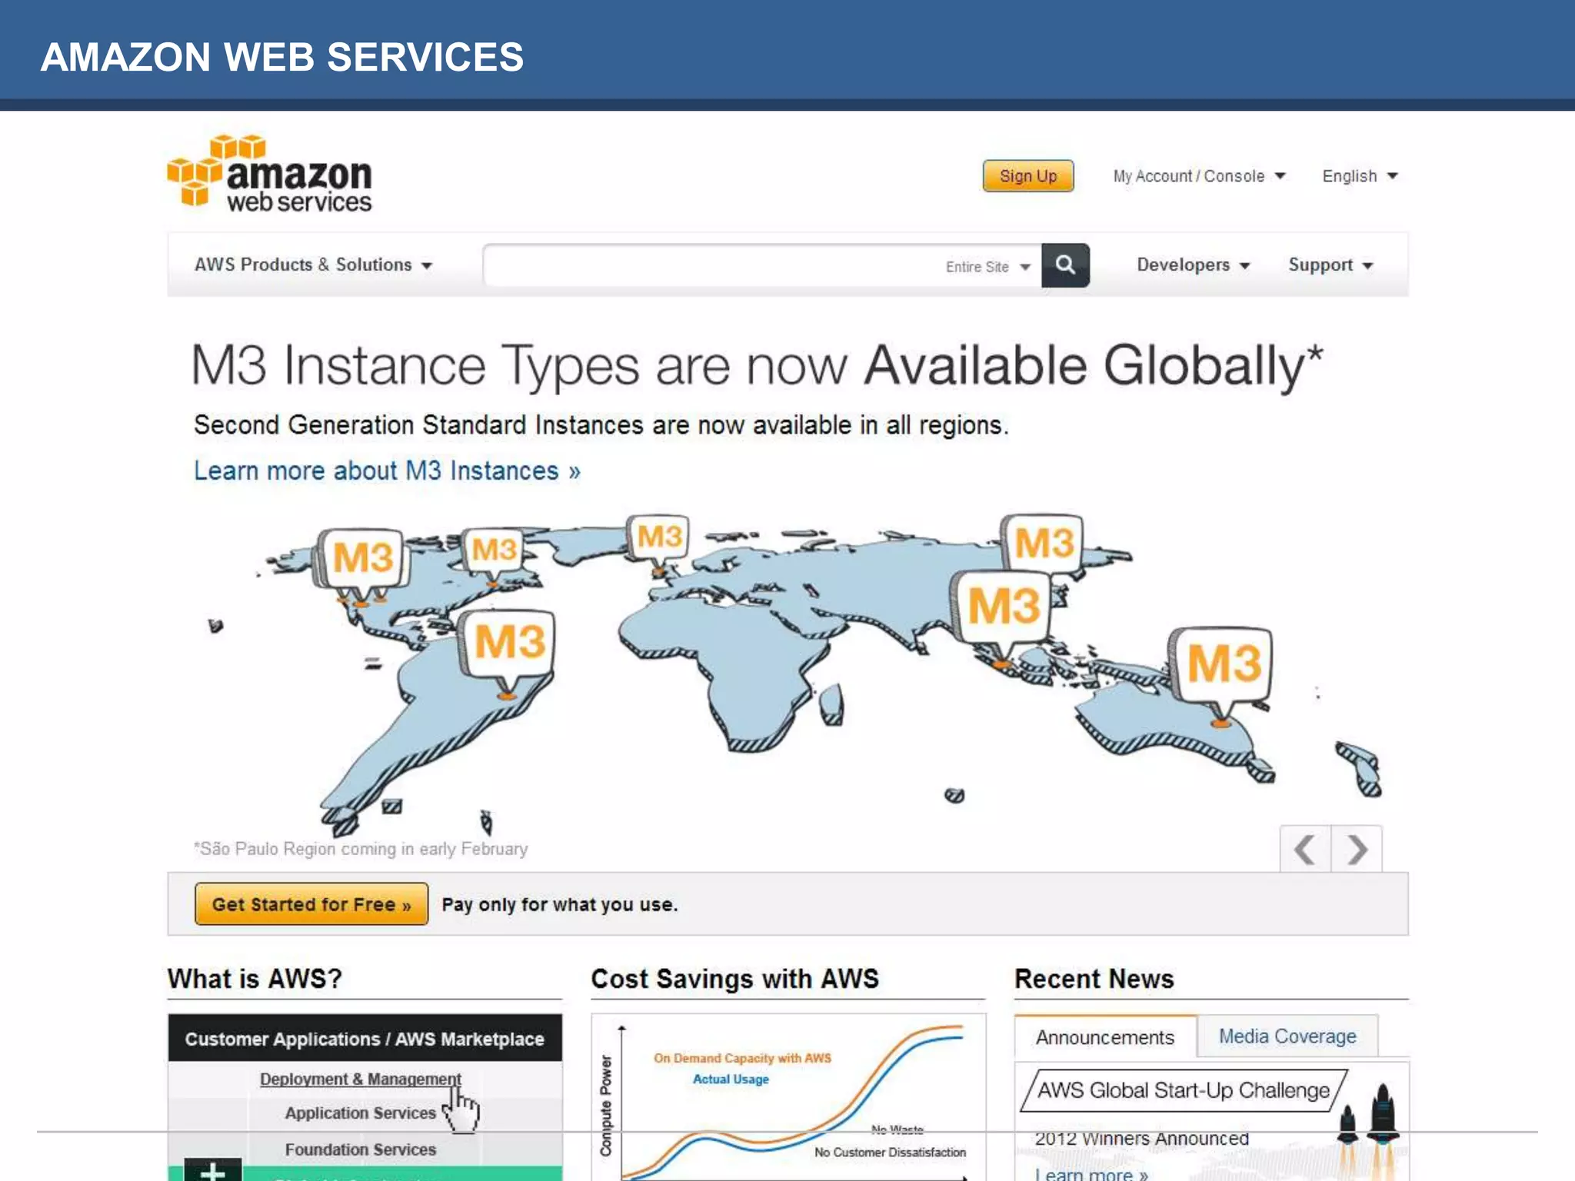Click the green plus icon under Foundation Services
The image size is (1575, 1181).
(x=213, y=1170)
